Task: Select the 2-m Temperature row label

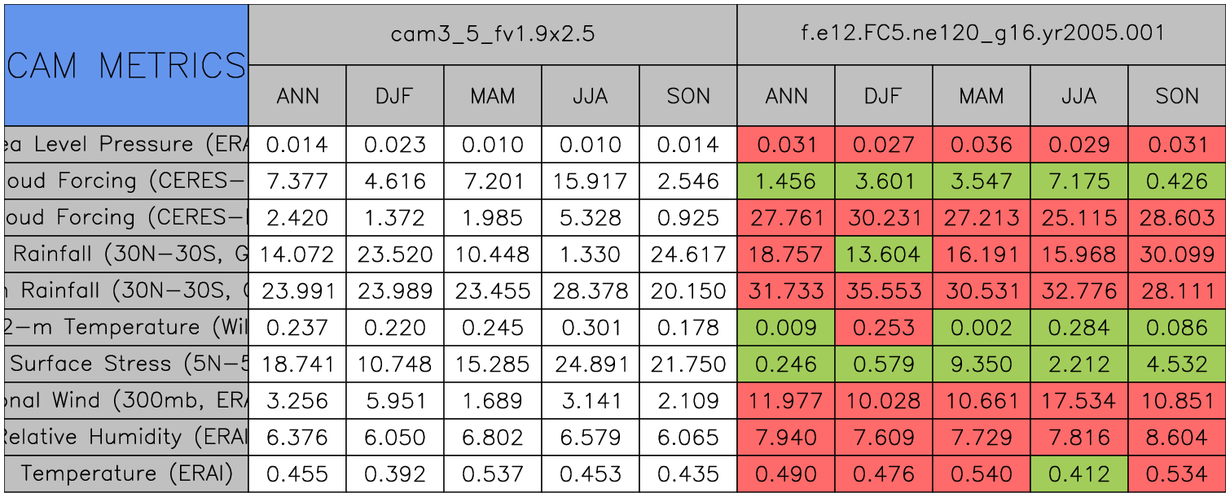Action: (125, 328)
